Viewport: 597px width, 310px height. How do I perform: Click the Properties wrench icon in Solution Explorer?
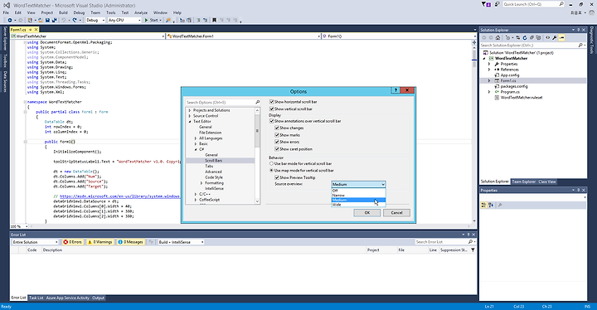tap(555, 37)
